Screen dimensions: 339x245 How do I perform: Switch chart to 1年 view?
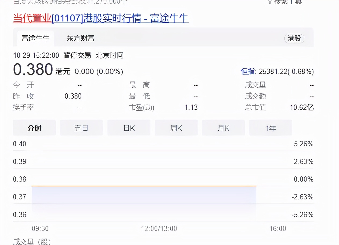pos(271,128)
